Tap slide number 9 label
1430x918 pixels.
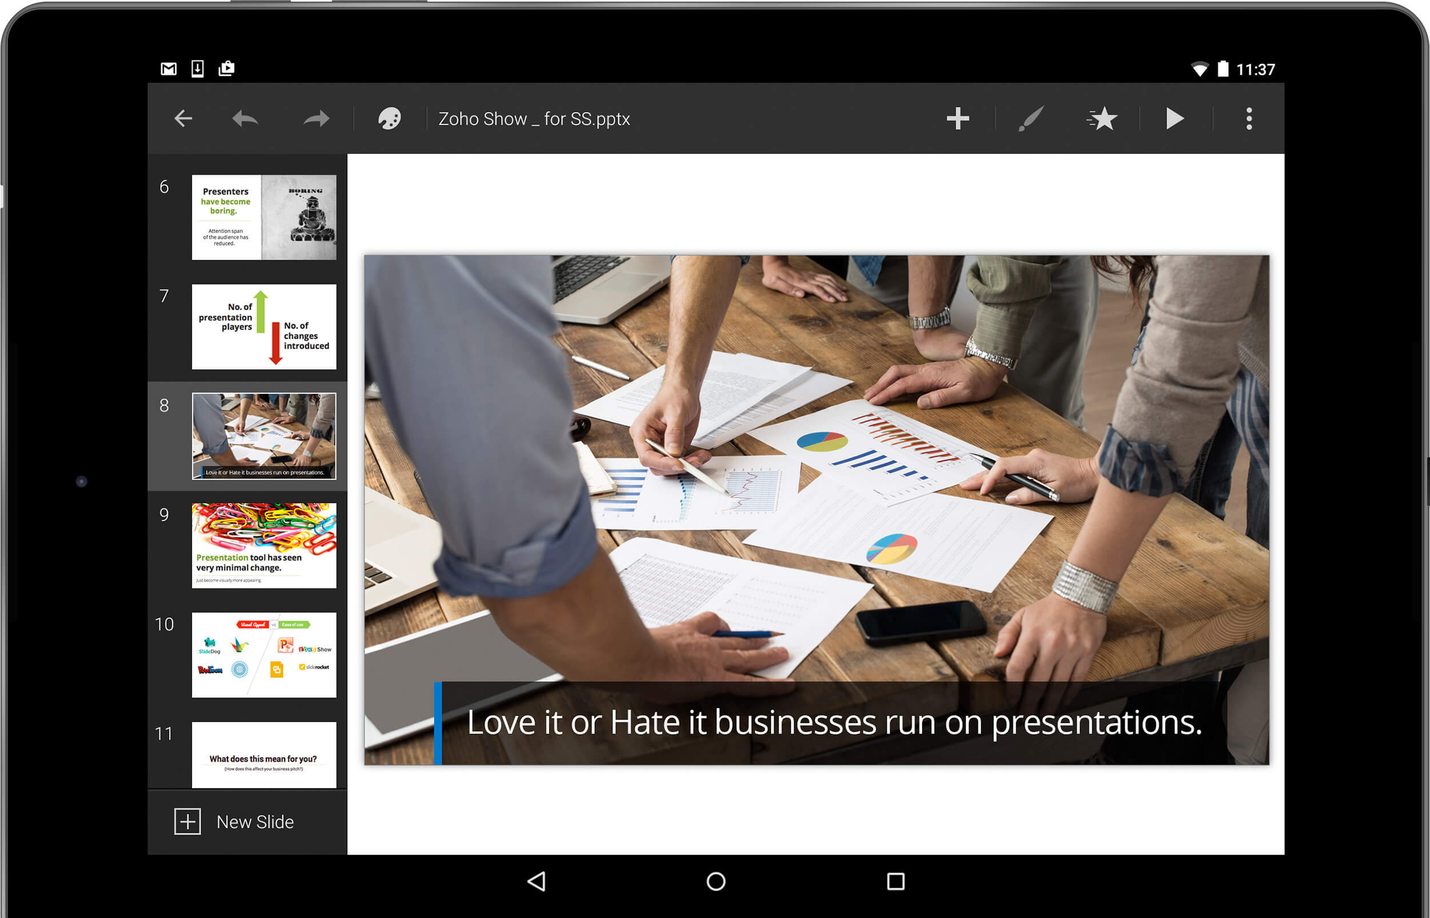coord(164,515)
